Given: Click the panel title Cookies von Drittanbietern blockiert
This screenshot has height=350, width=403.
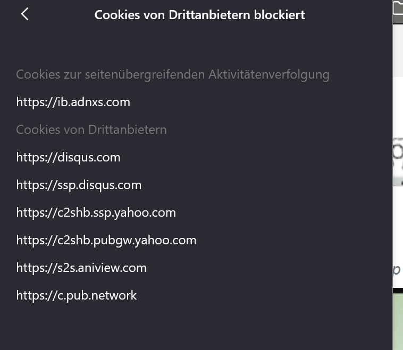Looking at the screenshot, I should point(200,15).
